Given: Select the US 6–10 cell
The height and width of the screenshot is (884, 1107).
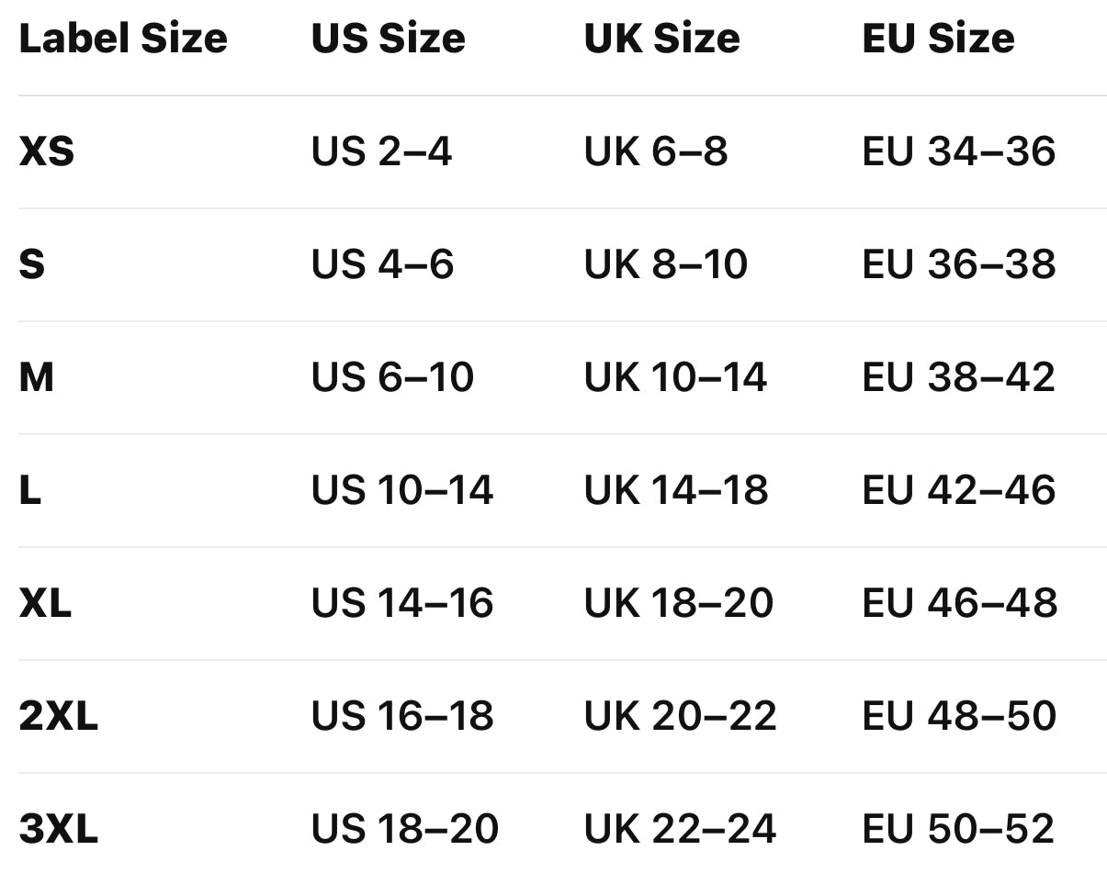Looking at the screenshot, I should 392,377.
